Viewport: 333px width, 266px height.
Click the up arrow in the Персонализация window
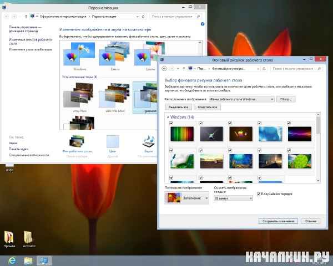click(x=26, y=16)
